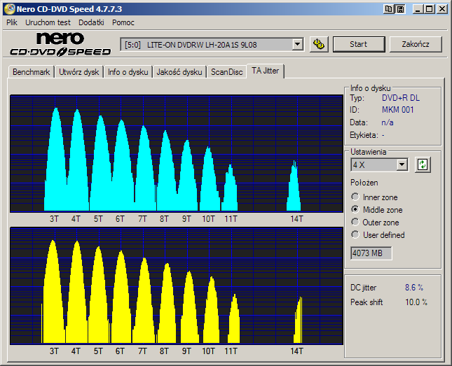
Task: Switch to the Benchmark tab
Action: click(x=31, y=72)
